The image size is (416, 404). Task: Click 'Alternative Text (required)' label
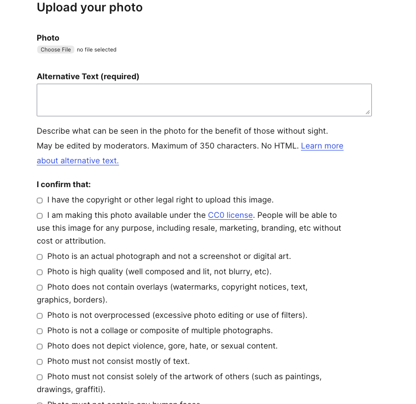pos(88,77)
